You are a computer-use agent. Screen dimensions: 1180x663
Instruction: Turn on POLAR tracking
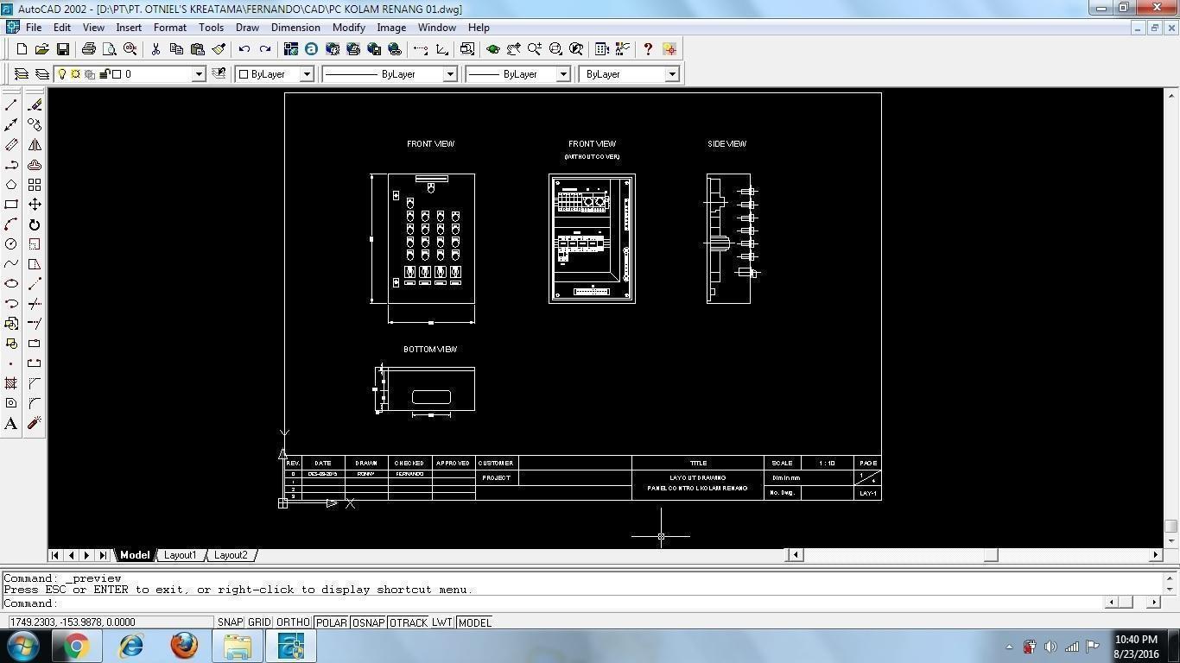331,622
